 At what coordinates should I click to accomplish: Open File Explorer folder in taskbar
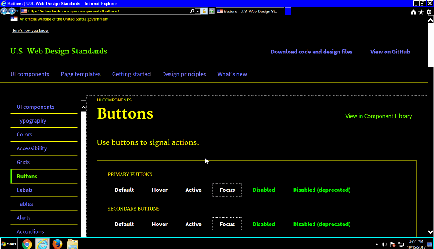(x=72, y=244)
